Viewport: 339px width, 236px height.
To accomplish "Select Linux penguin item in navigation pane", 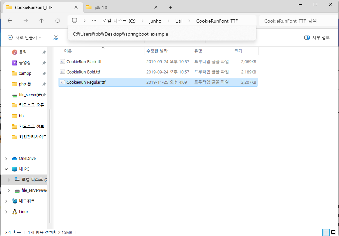I will click(x=20, y=212).
